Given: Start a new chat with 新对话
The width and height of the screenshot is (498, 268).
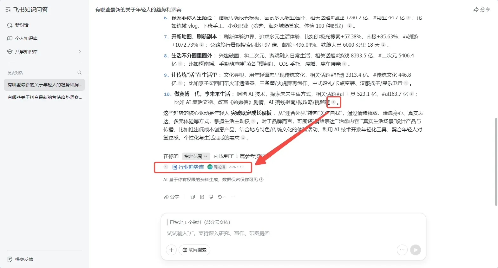Looking at the screenshot, I should [x=18, y=25].
